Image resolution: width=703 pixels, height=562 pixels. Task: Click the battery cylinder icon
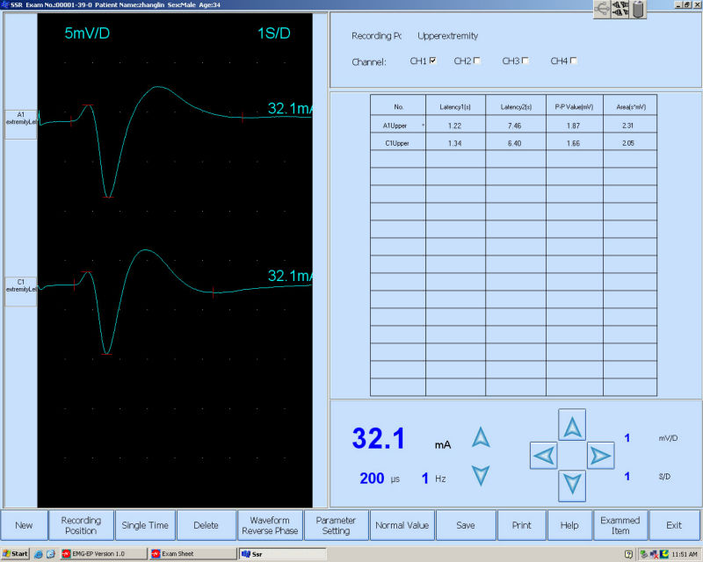coord(639,9)
